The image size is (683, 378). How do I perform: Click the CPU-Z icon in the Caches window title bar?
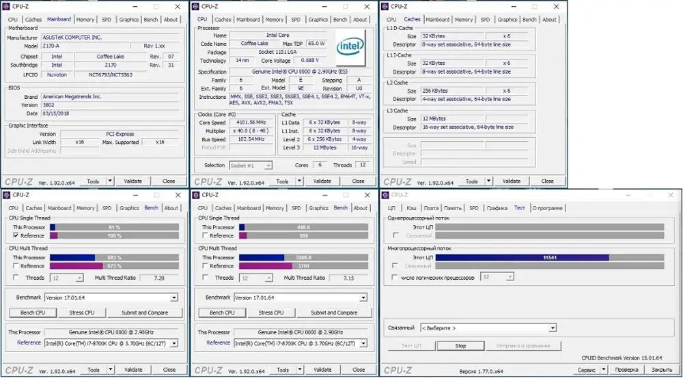(x=385, y=7)
